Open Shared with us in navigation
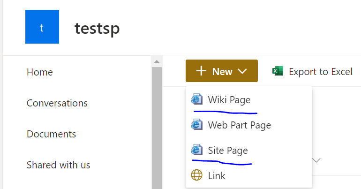 click(x=59, y=165)
